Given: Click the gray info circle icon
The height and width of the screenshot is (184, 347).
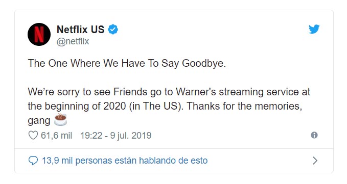Looking at the screenshot, I should point(314,135).
